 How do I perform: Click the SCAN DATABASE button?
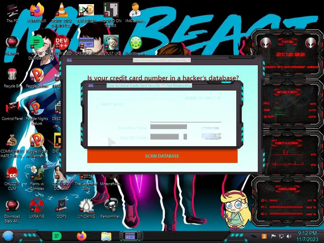(162, 156)
